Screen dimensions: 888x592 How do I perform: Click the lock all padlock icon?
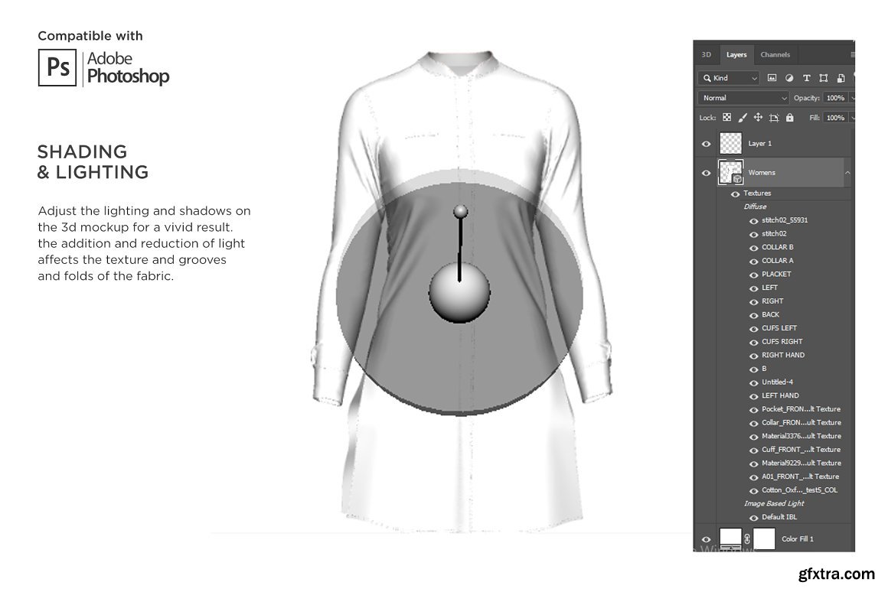click(790, 118)
